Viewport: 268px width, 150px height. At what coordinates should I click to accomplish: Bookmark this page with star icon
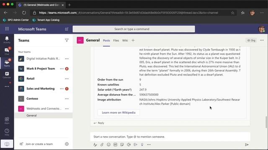click(x=233, y=13)
